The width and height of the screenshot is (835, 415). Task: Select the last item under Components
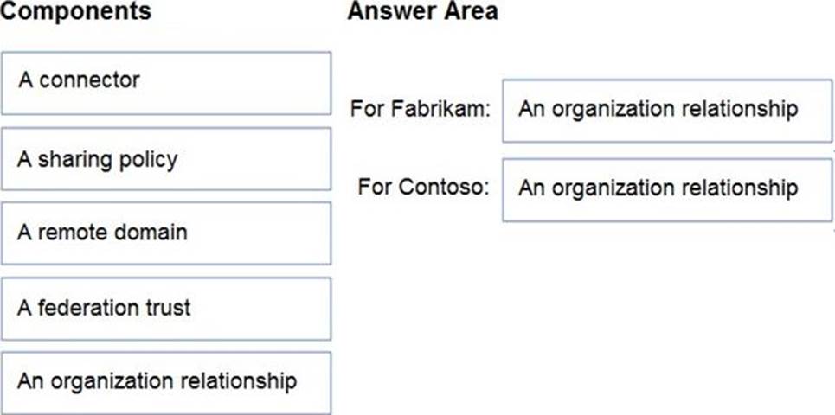165,381
